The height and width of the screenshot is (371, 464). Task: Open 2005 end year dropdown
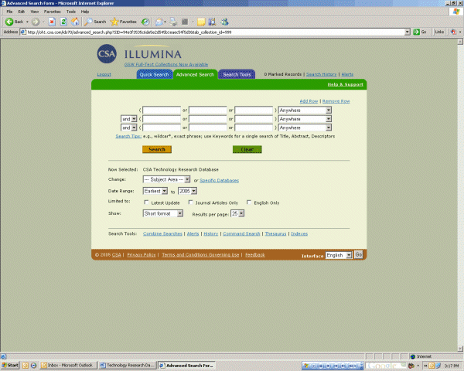click(x=188, y=191)
